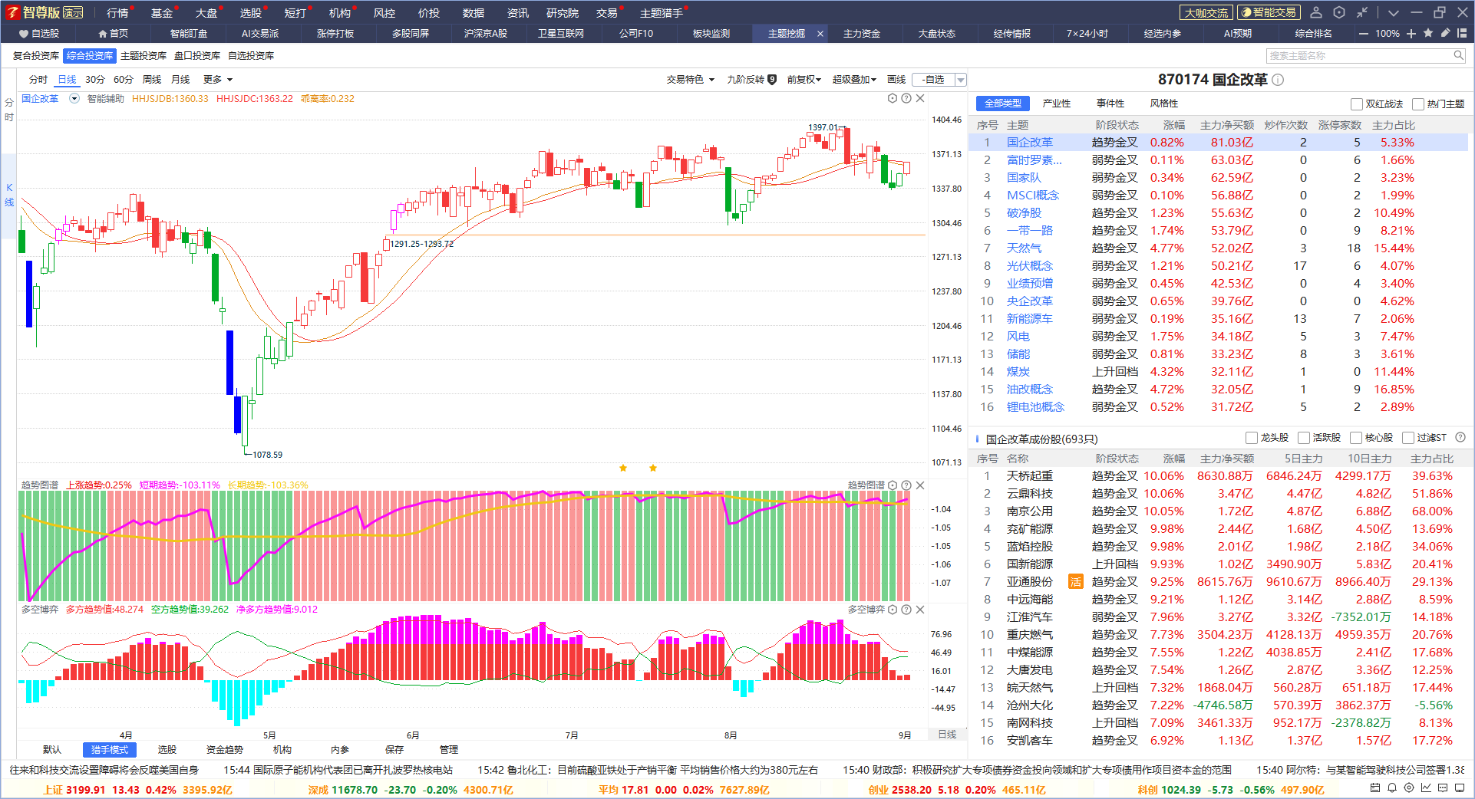The image size is (1475, 799).
Task: Open the 主力资金 top tab
Action: coord(862,33)
